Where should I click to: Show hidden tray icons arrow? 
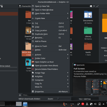point(104,104)
